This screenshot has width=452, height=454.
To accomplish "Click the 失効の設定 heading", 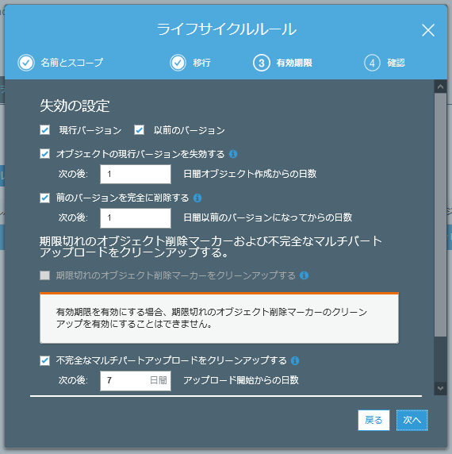I will tap(75, 106).
